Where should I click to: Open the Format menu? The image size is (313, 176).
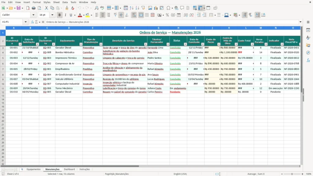coord(37,2)
